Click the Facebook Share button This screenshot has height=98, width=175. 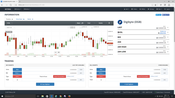point(166,15)
